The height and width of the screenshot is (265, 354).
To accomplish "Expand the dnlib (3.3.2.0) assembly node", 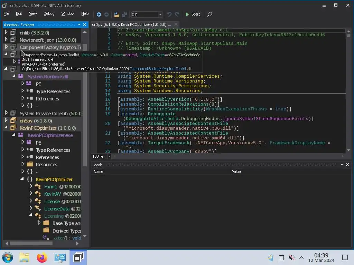I will pyautogui.click(x=6, y=32).
